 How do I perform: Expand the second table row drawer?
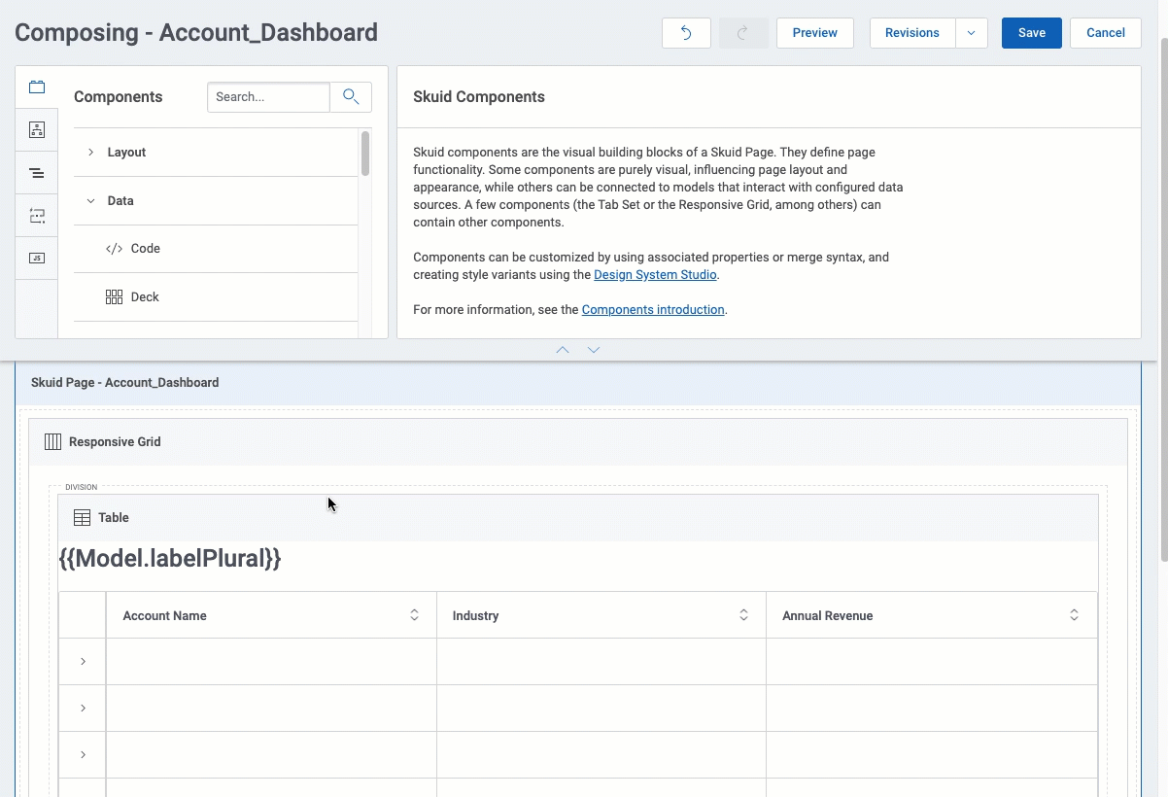[x=83, y=709]
